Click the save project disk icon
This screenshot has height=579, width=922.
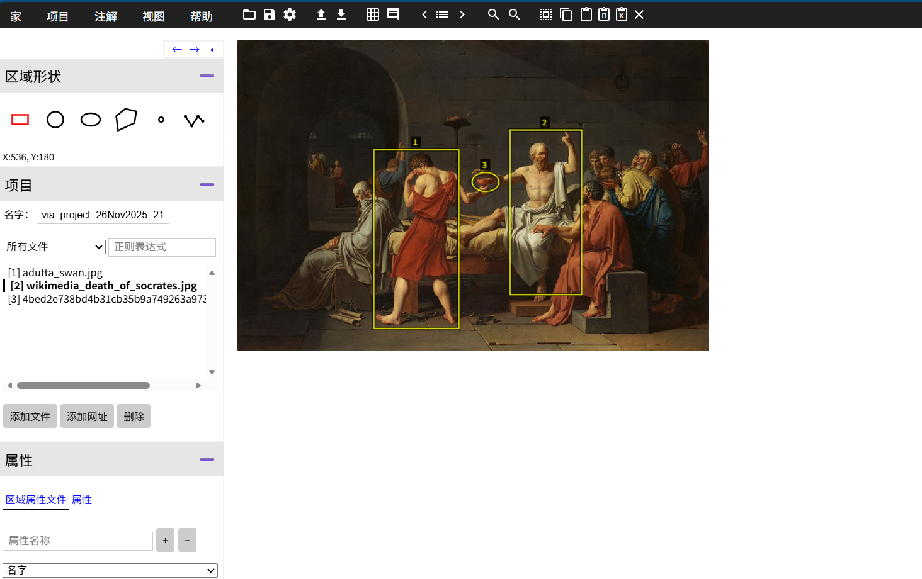click(x=270, y=14)
